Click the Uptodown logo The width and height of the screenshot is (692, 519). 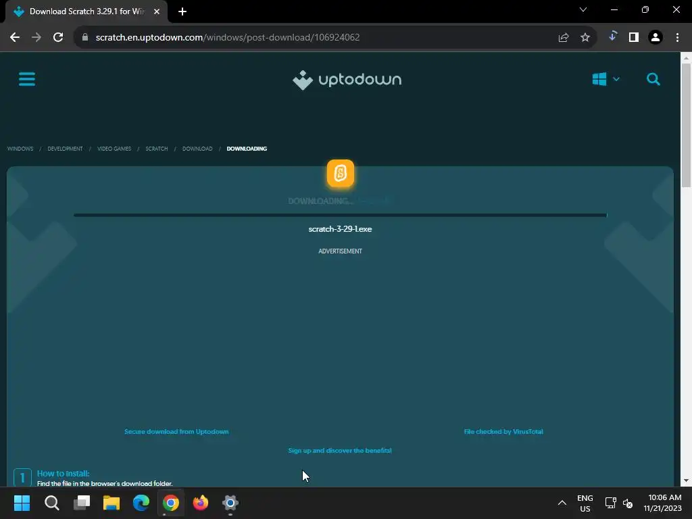click(347, 80)
